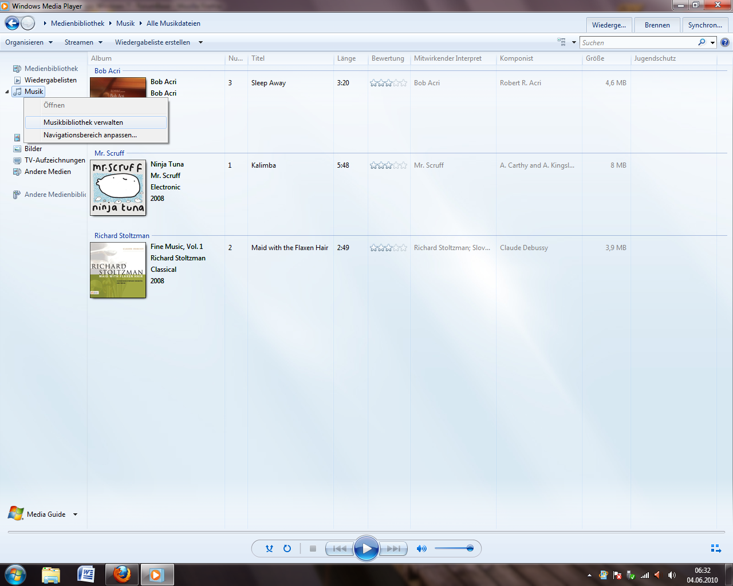
Task: Open Windows Explorer from taskbar
Action: coord(51,575)
